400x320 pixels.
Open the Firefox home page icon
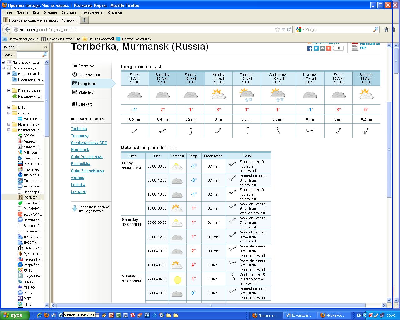386,29
